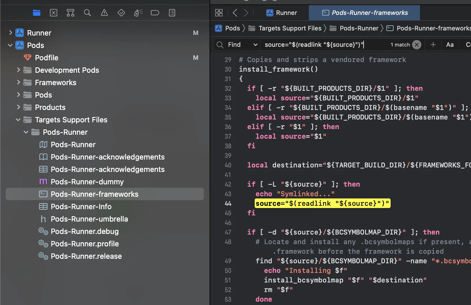Select the Products folder row
The image size is (471, 305).
[x=105, y=107]
